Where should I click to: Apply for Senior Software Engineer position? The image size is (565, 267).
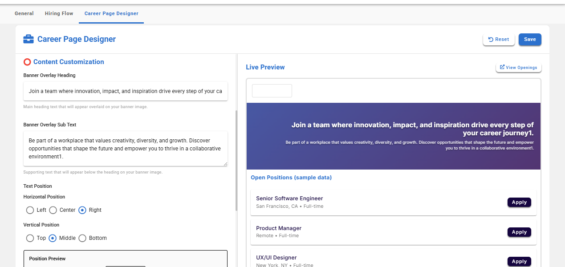519,202
